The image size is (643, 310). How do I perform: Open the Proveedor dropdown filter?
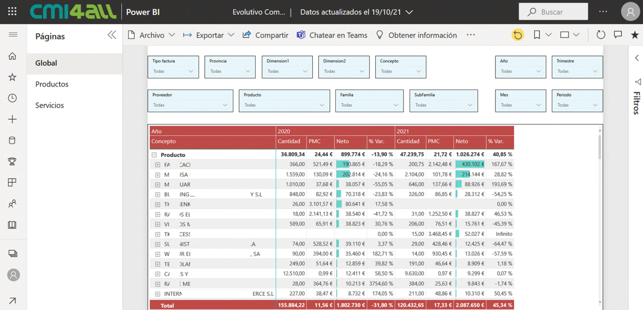(190, 105)
